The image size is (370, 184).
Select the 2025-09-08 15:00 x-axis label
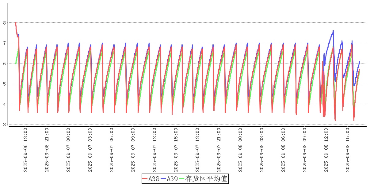[347, 150]
